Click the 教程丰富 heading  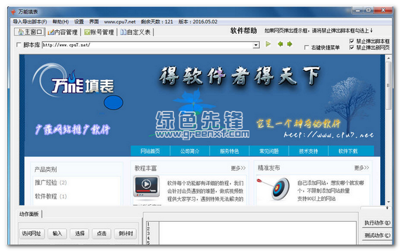point(145,168)
